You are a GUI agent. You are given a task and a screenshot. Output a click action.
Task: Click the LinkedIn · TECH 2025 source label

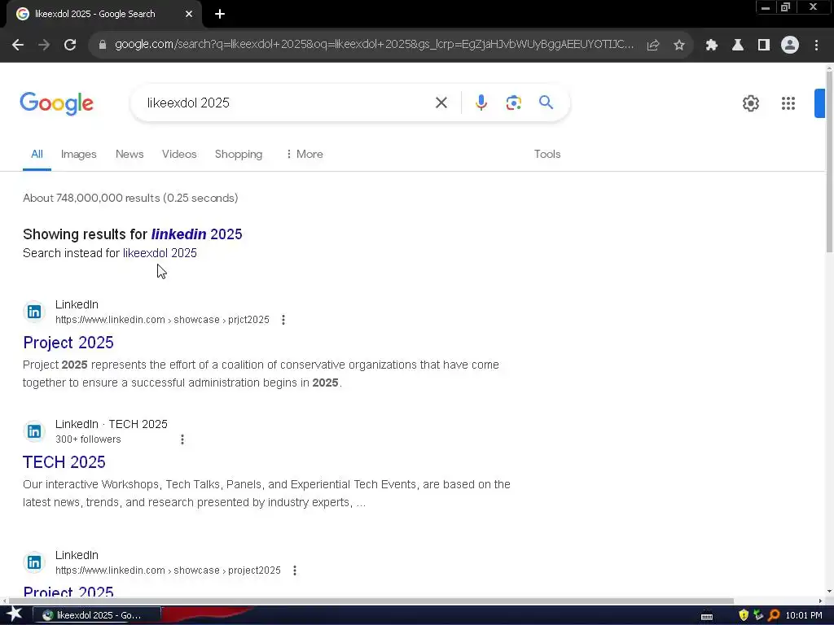click(x=111, y=424)
